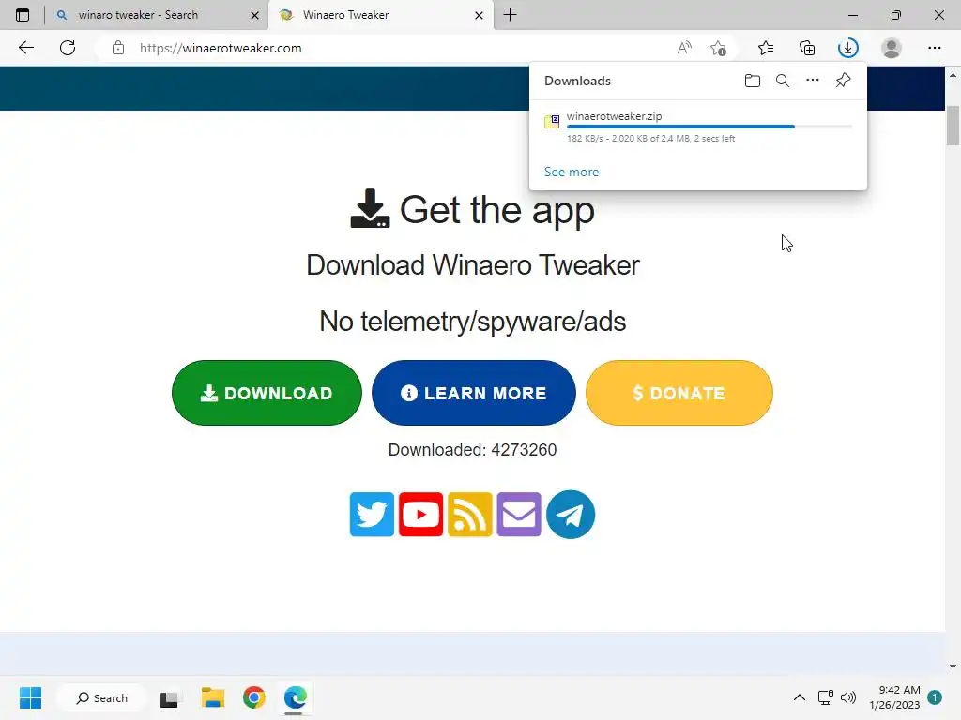Select the Winaero Tweaker tab
This screenshot has width=961, height=720.
[x=380, y=15]
